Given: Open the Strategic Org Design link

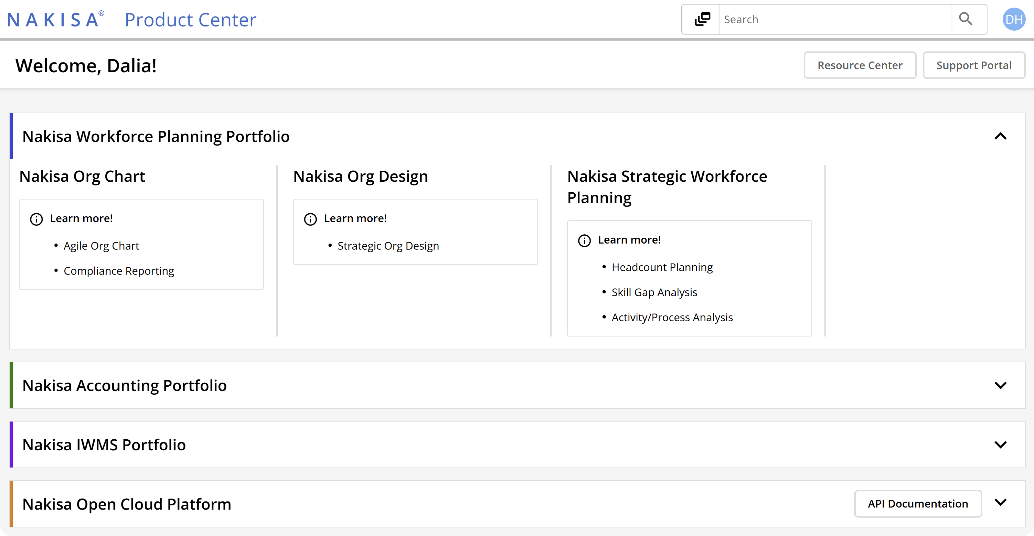Looking at the screenshot, I should pyautogui.click(x=388, y=245).
